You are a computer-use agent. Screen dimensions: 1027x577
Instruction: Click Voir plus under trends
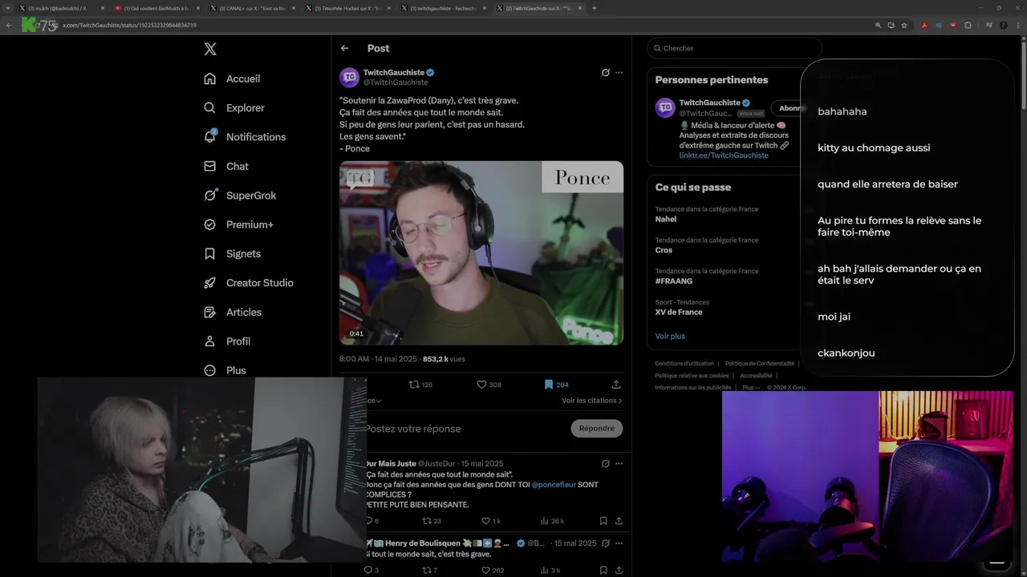[670, 336]
